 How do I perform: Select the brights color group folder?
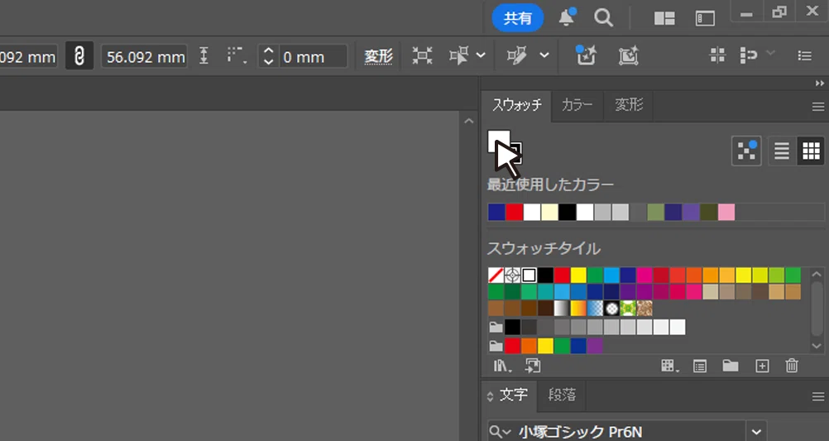pos(496,347)
